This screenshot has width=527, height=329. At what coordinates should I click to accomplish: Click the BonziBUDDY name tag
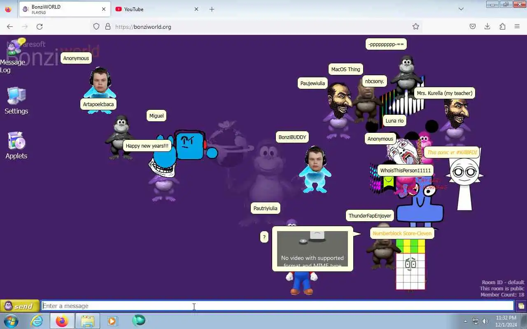(x=292, y=137)
